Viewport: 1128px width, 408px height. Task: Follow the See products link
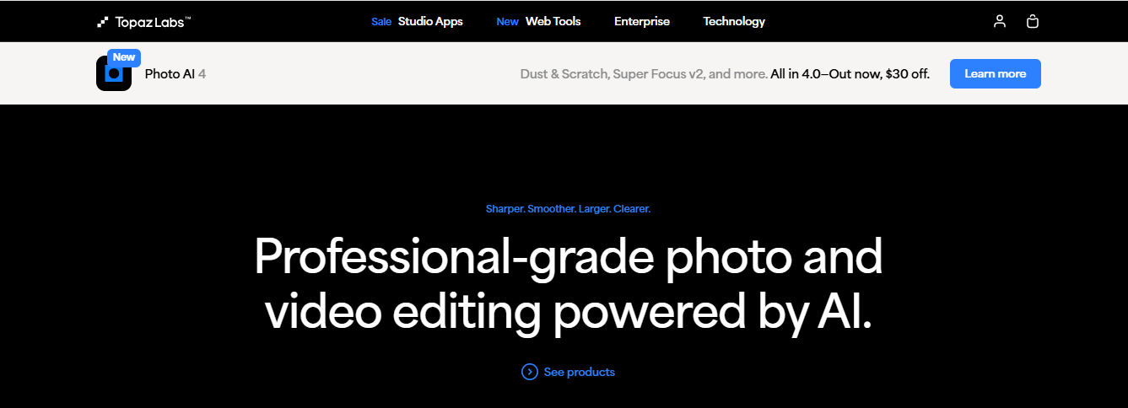[x=580, y=372]
